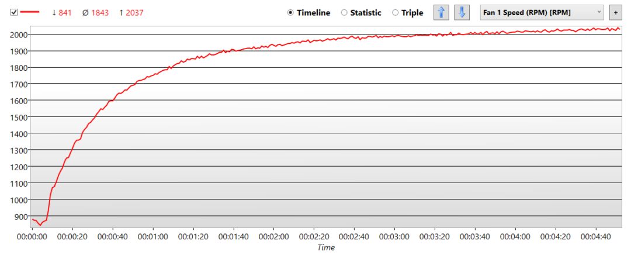
Task: Click the 1500 y-axis label
Action: pyautogui.click(x=18, y=118)
